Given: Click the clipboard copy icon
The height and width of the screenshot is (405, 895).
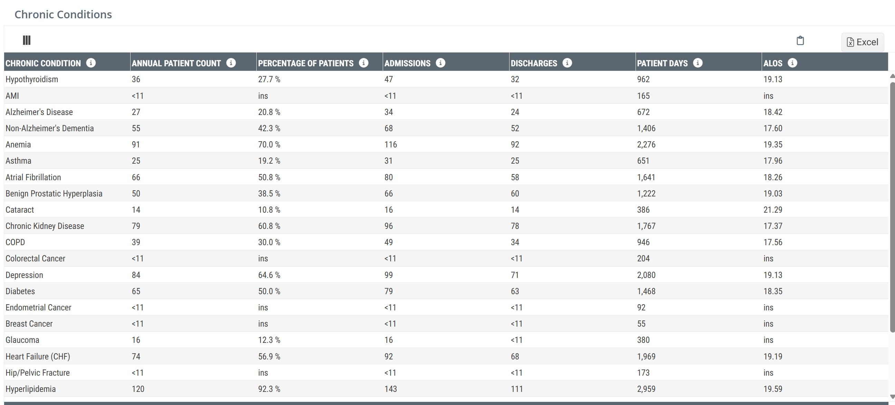Looking at the screenshot, I should (800, 41).
